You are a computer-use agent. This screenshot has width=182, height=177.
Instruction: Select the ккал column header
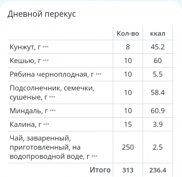click(158, 34)
